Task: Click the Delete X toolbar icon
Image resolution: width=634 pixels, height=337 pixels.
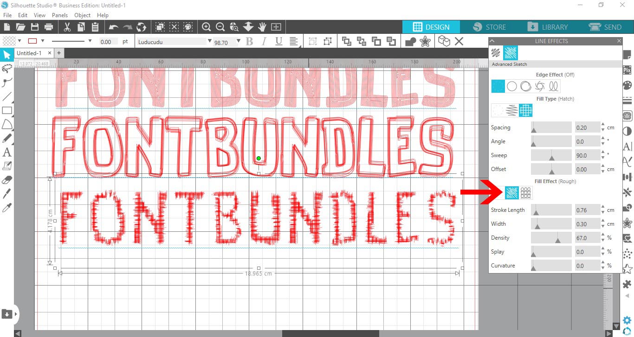Action: [x=459, y=41]
